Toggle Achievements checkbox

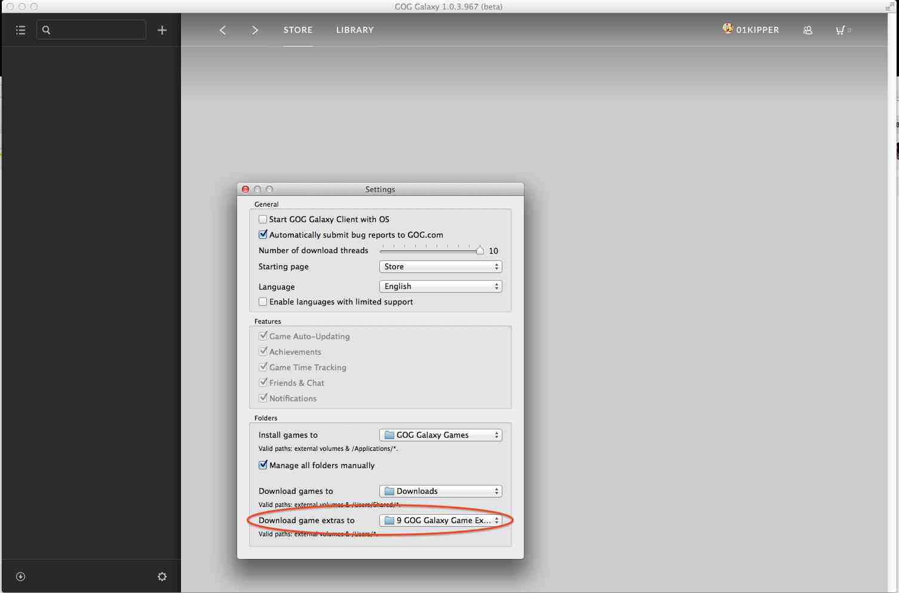tap(263, 352)
